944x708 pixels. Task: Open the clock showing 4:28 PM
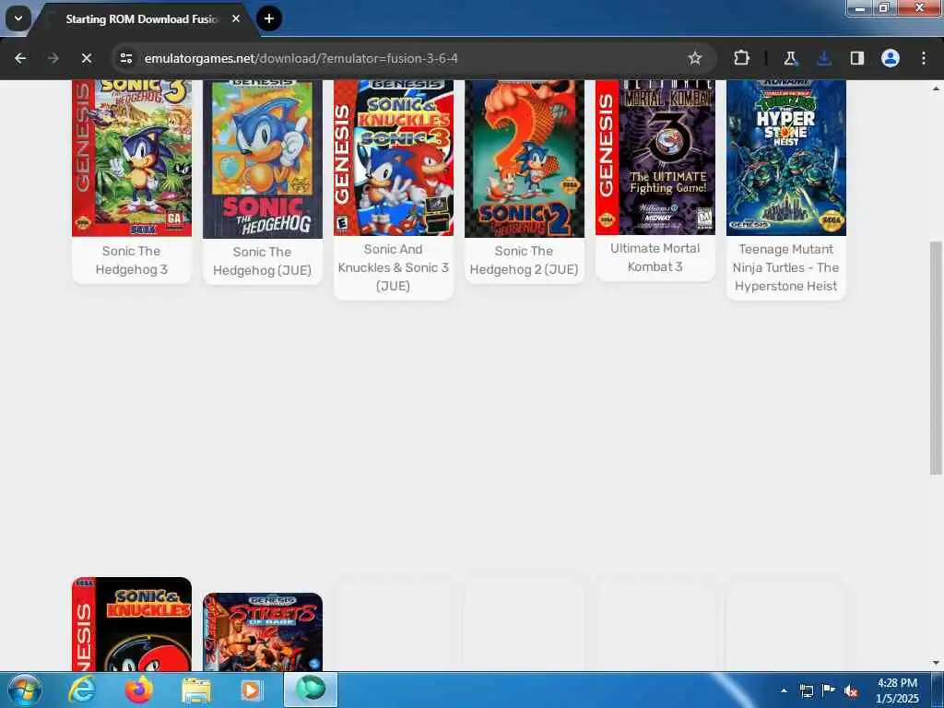[x=897, y=690]
